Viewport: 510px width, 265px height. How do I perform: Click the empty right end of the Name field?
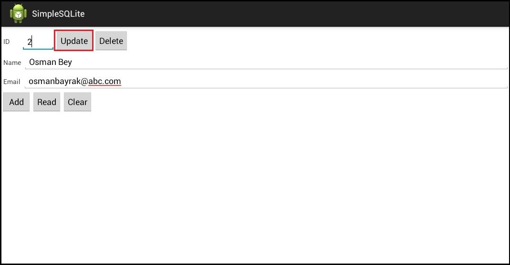(429, 62)
